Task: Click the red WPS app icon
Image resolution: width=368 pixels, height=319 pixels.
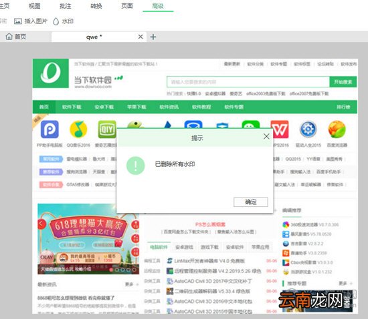Action: click(280, 129)
